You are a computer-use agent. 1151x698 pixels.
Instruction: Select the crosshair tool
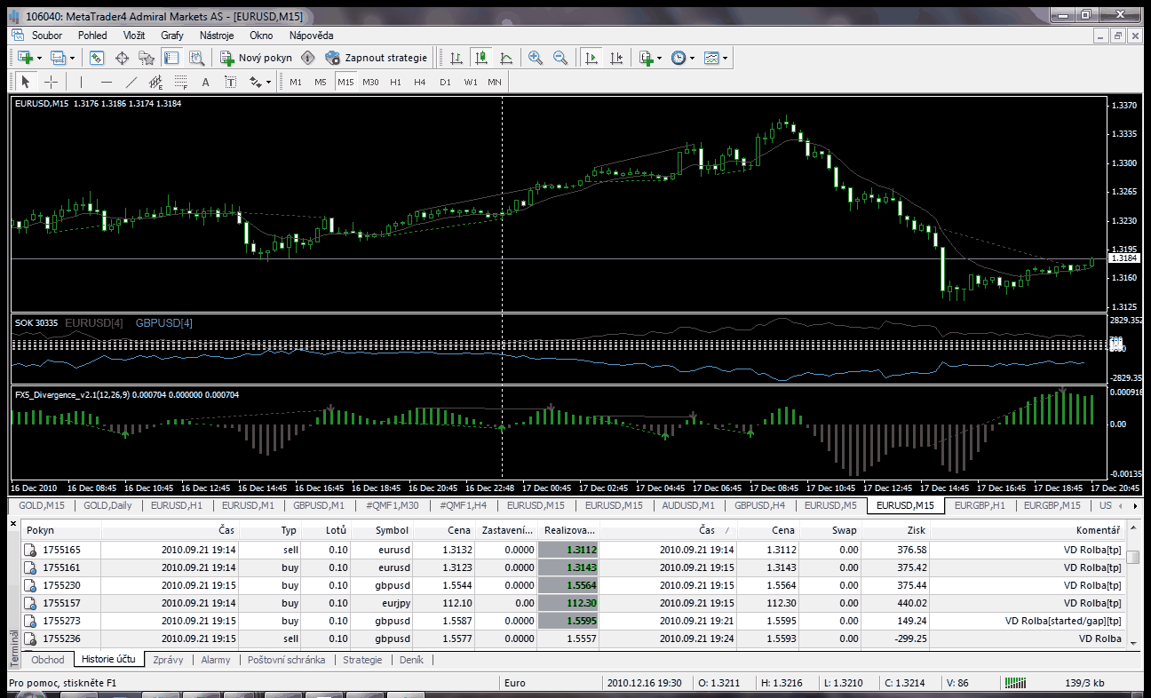[x=51, y=82]
